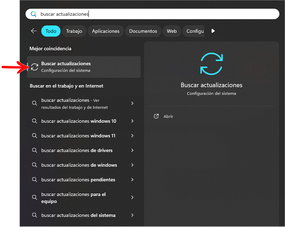The width and height of the screenshot is (285, 227).
Task: Click 'Configuración del sistema' subtitle in preview pane
Action: click(211, 93)
